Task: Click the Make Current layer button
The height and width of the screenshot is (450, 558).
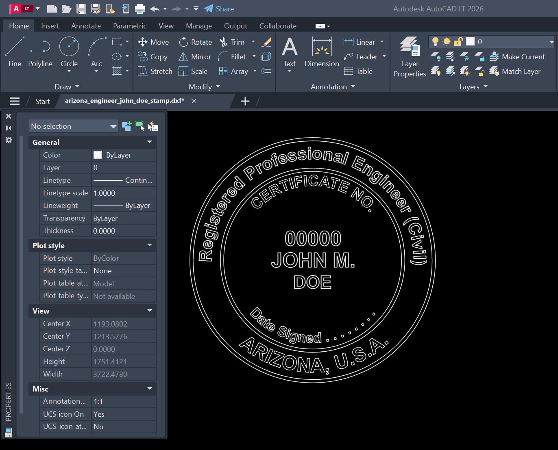Action: click(x=517, y=56)
